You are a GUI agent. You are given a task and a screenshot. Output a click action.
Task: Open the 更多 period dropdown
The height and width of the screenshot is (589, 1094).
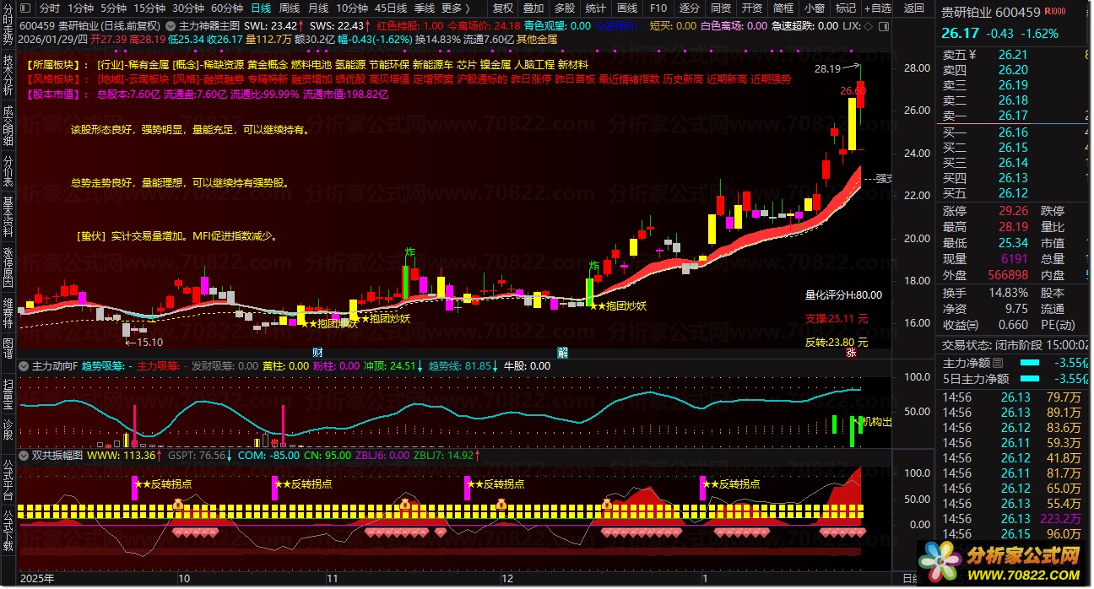456,8
